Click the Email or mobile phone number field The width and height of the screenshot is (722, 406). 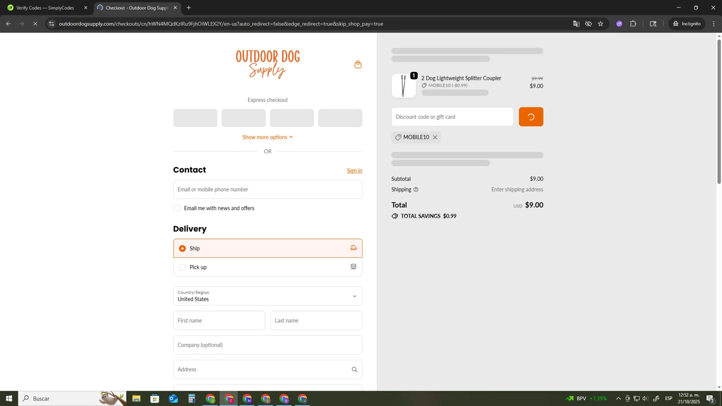(268, 190)
